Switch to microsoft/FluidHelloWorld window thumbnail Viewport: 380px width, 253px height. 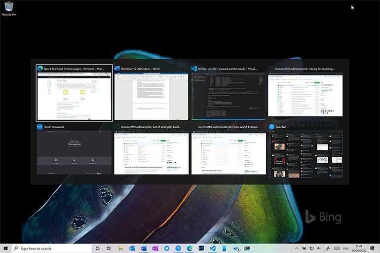point(228,149)
